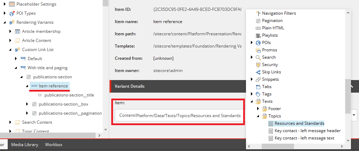Click the Navigation Filters icon

click(258, 13)
